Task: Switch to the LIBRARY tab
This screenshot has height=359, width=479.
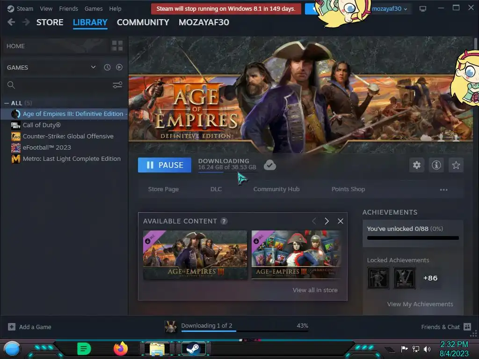Action: pyautogui.click(x=90, y=22)
